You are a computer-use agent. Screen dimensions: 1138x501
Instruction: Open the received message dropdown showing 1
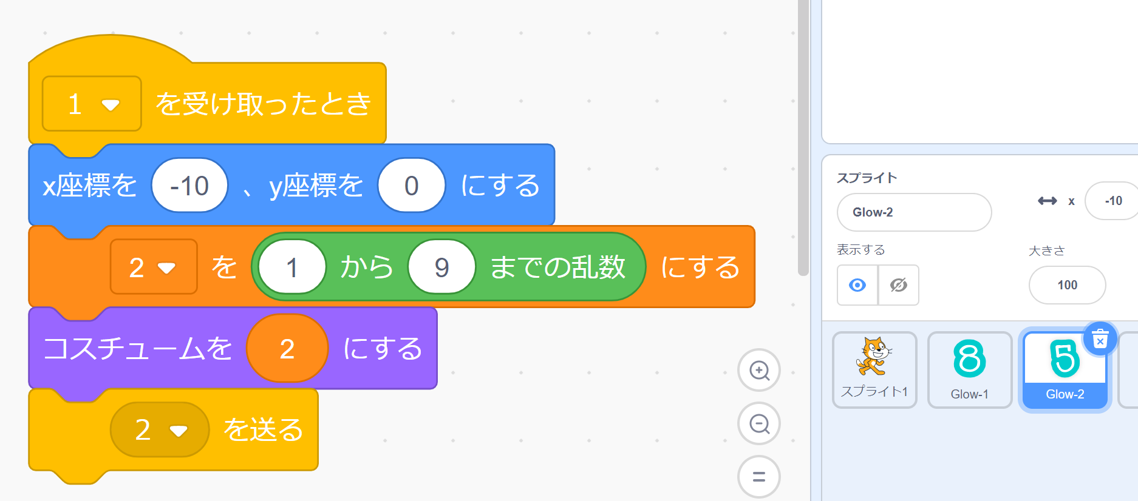point(92,104)
